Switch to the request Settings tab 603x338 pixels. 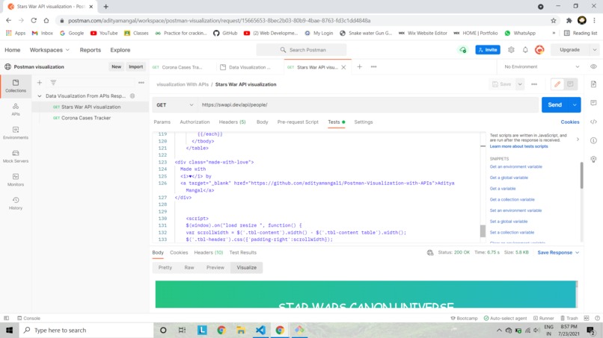pos(364,122)
